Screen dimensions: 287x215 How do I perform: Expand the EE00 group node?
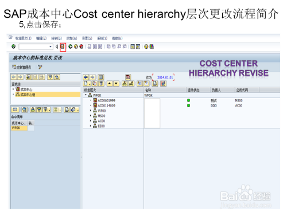tap(91, 126)
